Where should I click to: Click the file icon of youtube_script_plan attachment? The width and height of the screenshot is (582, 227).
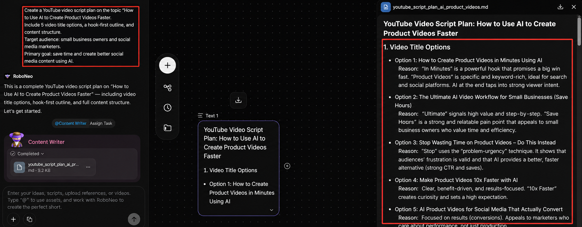pyautogui.click(x=19, y=167)
